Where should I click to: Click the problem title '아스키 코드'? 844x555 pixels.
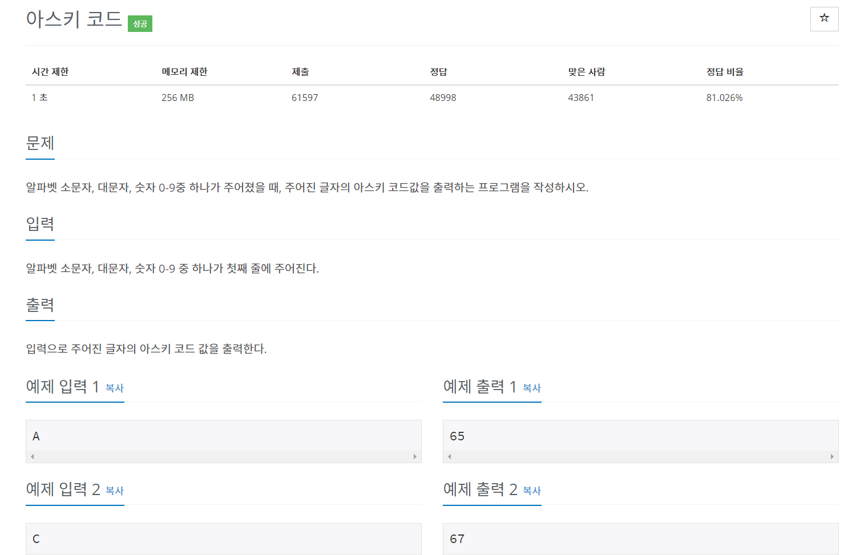point(74,19)
